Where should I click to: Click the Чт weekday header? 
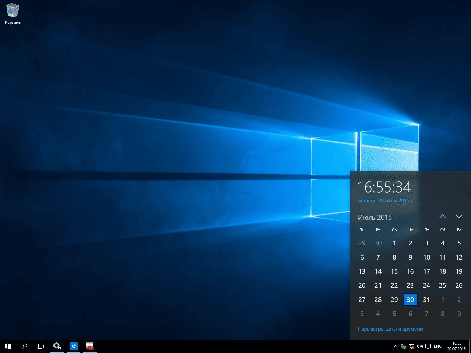pos(410,230)
